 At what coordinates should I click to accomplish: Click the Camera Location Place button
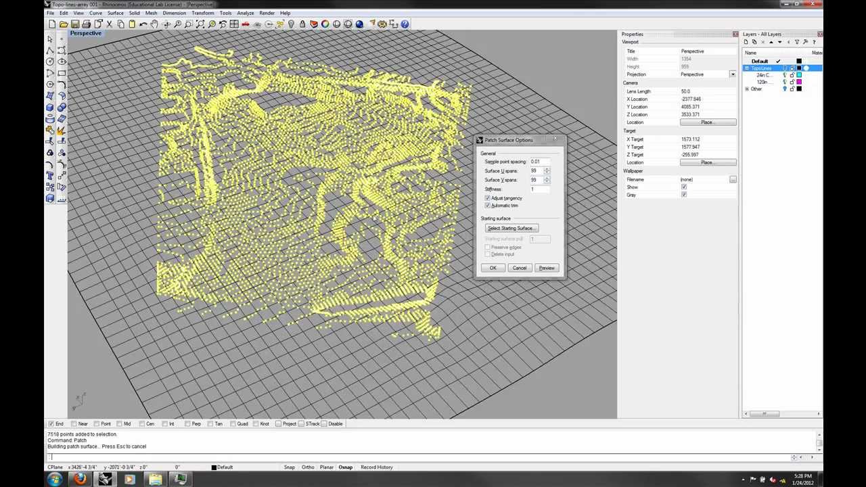(x=708, y=122)
